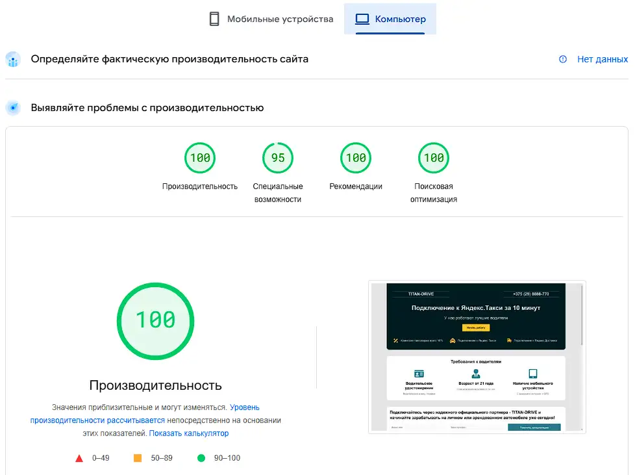Click the icon beside Определяйте фактическую производительность сайта
The image size is (635, 475).
click(13, 59)
